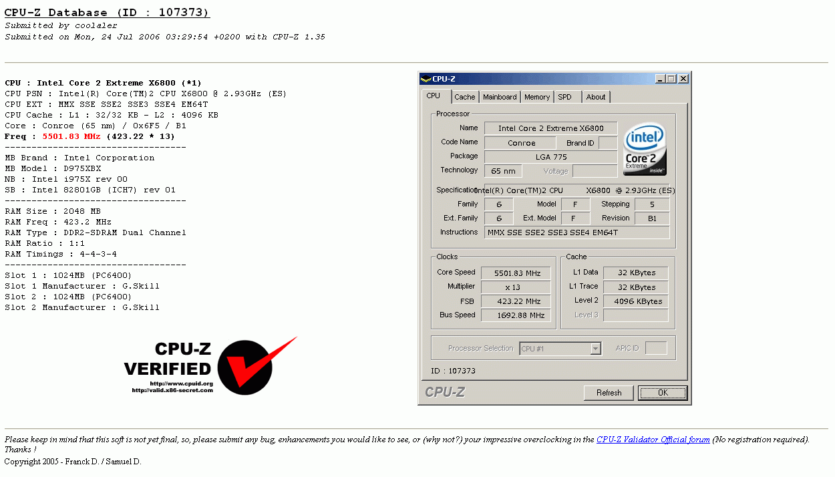Click the Stepping value 5

coord(651,204)
